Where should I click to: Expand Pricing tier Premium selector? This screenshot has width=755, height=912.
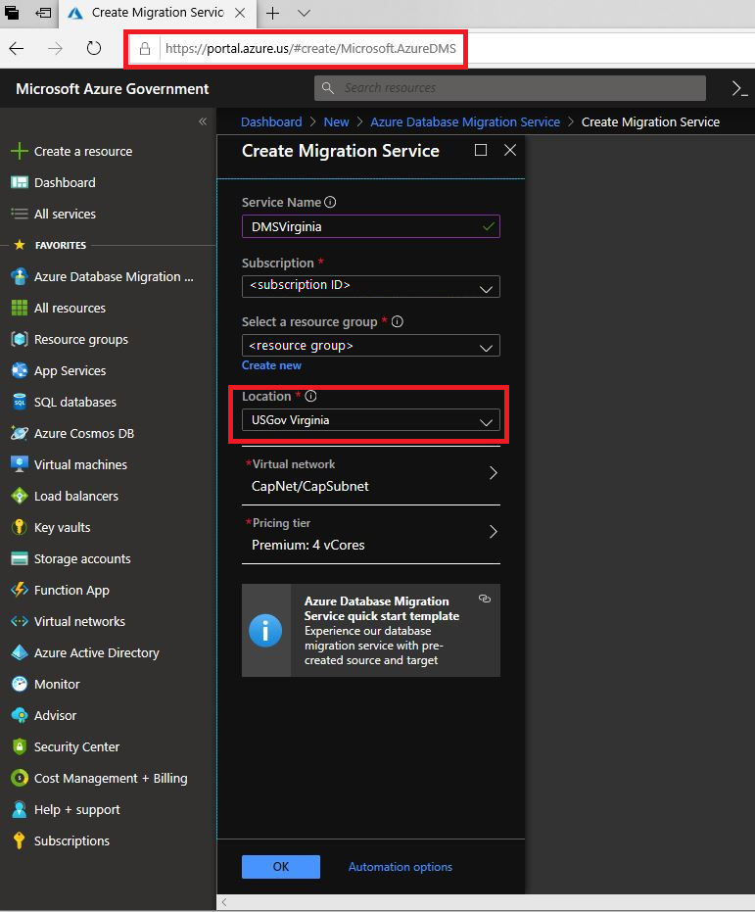[371, 535]
